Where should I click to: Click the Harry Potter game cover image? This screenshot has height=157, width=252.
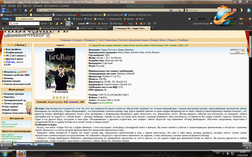click(x=60, y=69)
